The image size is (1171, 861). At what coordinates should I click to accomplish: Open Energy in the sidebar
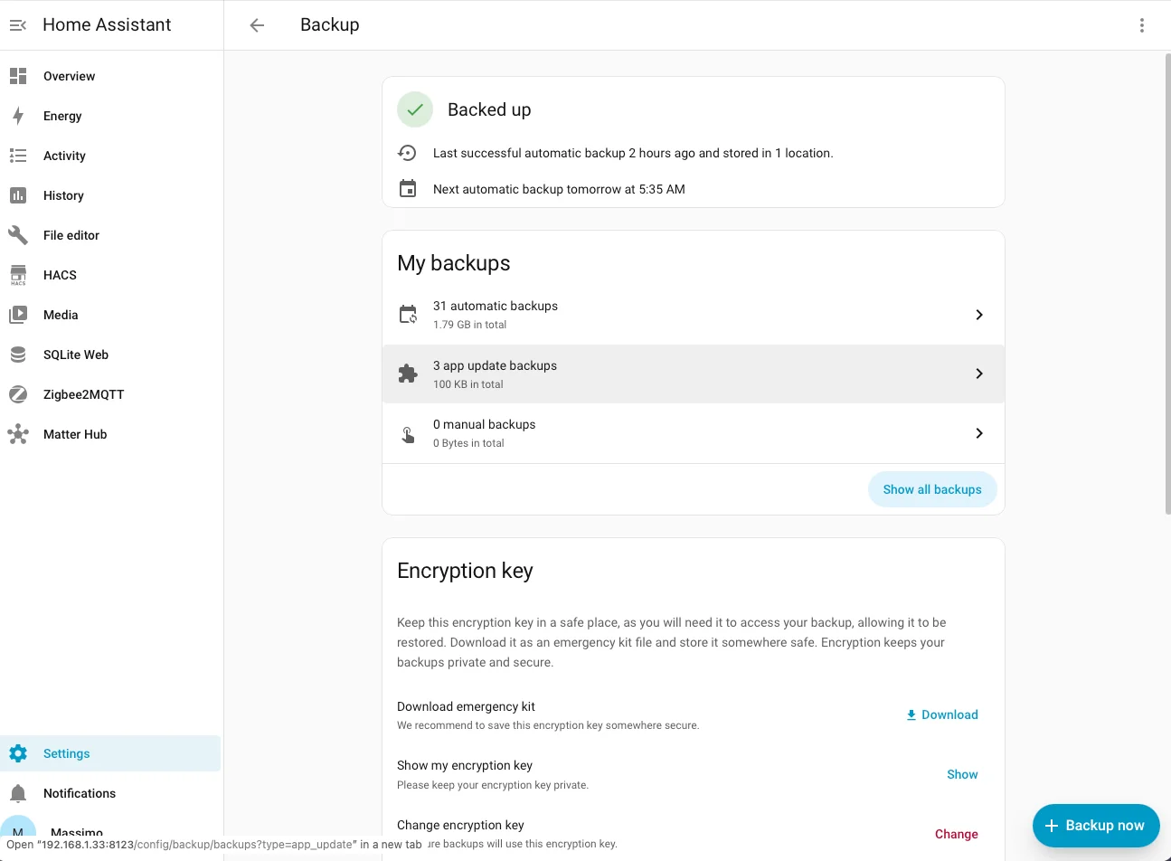coord(111,116)
